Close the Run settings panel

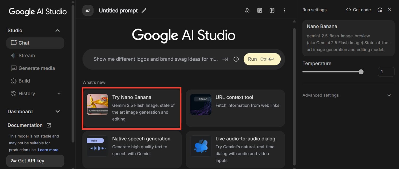(x=389, y=10)
